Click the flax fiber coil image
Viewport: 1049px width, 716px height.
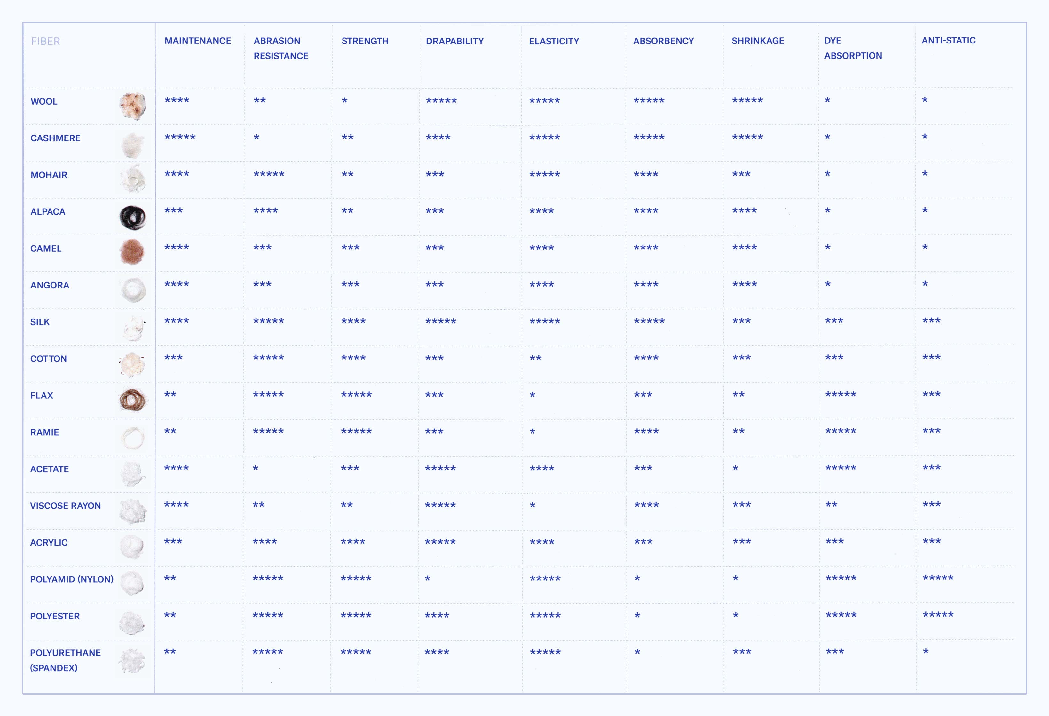pyautogui.click(x=133, y=400)
